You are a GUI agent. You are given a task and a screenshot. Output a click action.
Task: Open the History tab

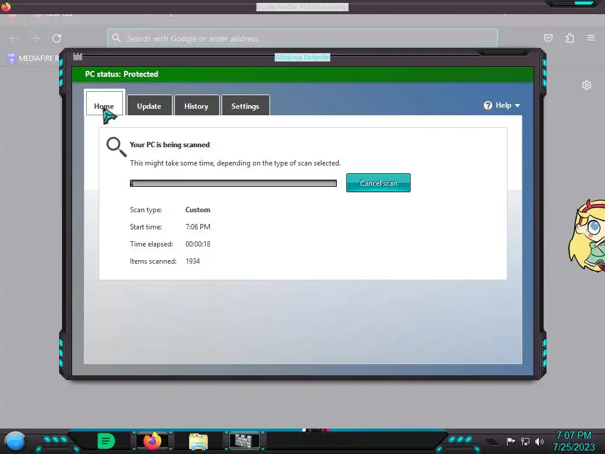pyautogui.click(x=196, y=105)
